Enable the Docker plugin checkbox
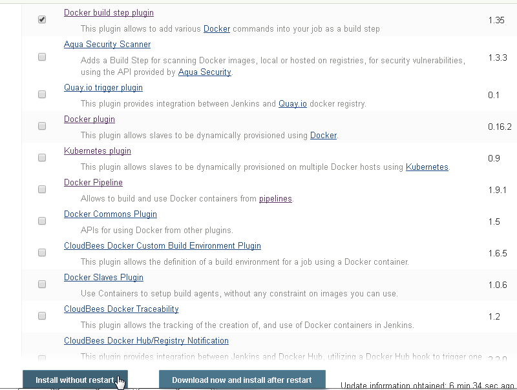This screenshot has width=517, height=390. point(42,126)
